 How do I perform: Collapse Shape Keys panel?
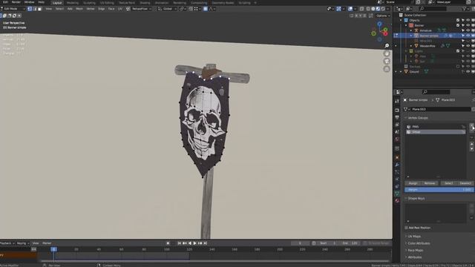(x=416, y=198)
